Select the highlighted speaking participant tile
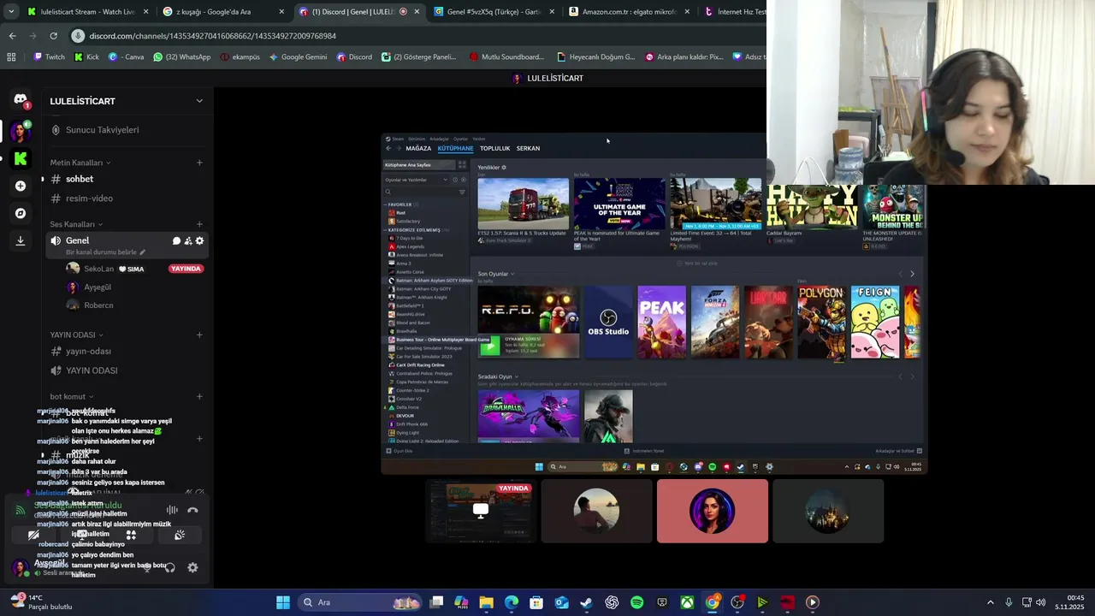This screenshot has width=1095, height=616. (x=712, y=511)
